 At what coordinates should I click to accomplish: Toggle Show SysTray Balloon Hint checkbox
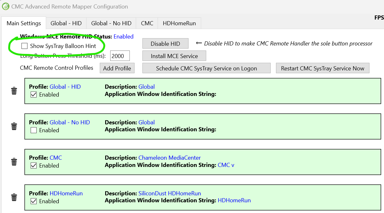24,46
